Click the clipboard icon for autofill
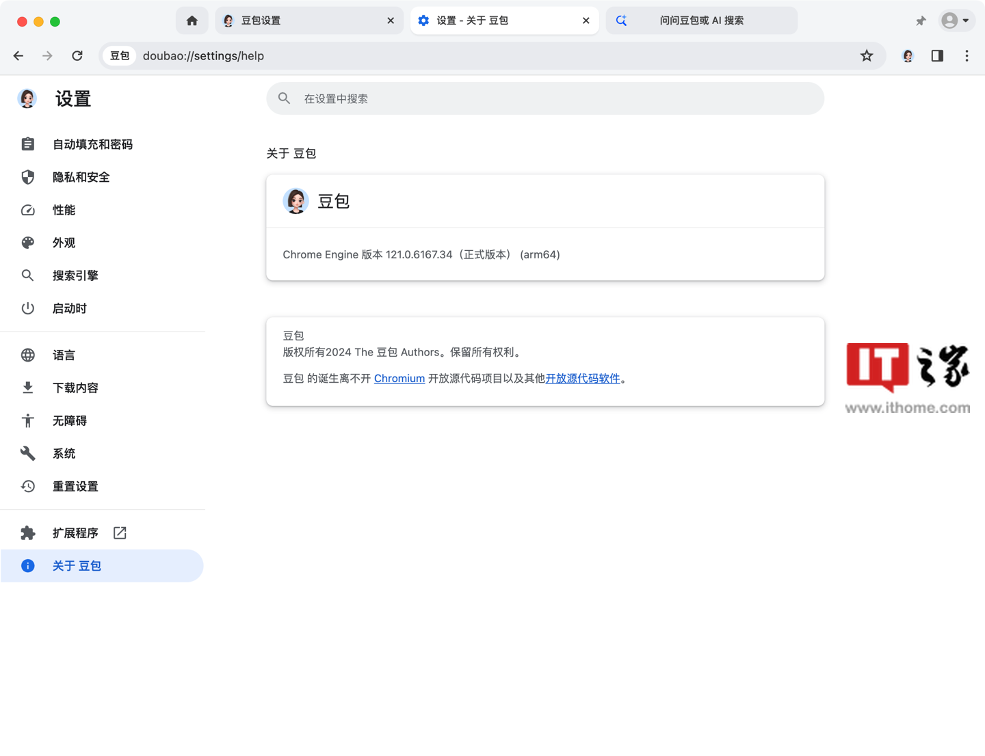Screen dimensions: 985x756 [x=27, y=144]
